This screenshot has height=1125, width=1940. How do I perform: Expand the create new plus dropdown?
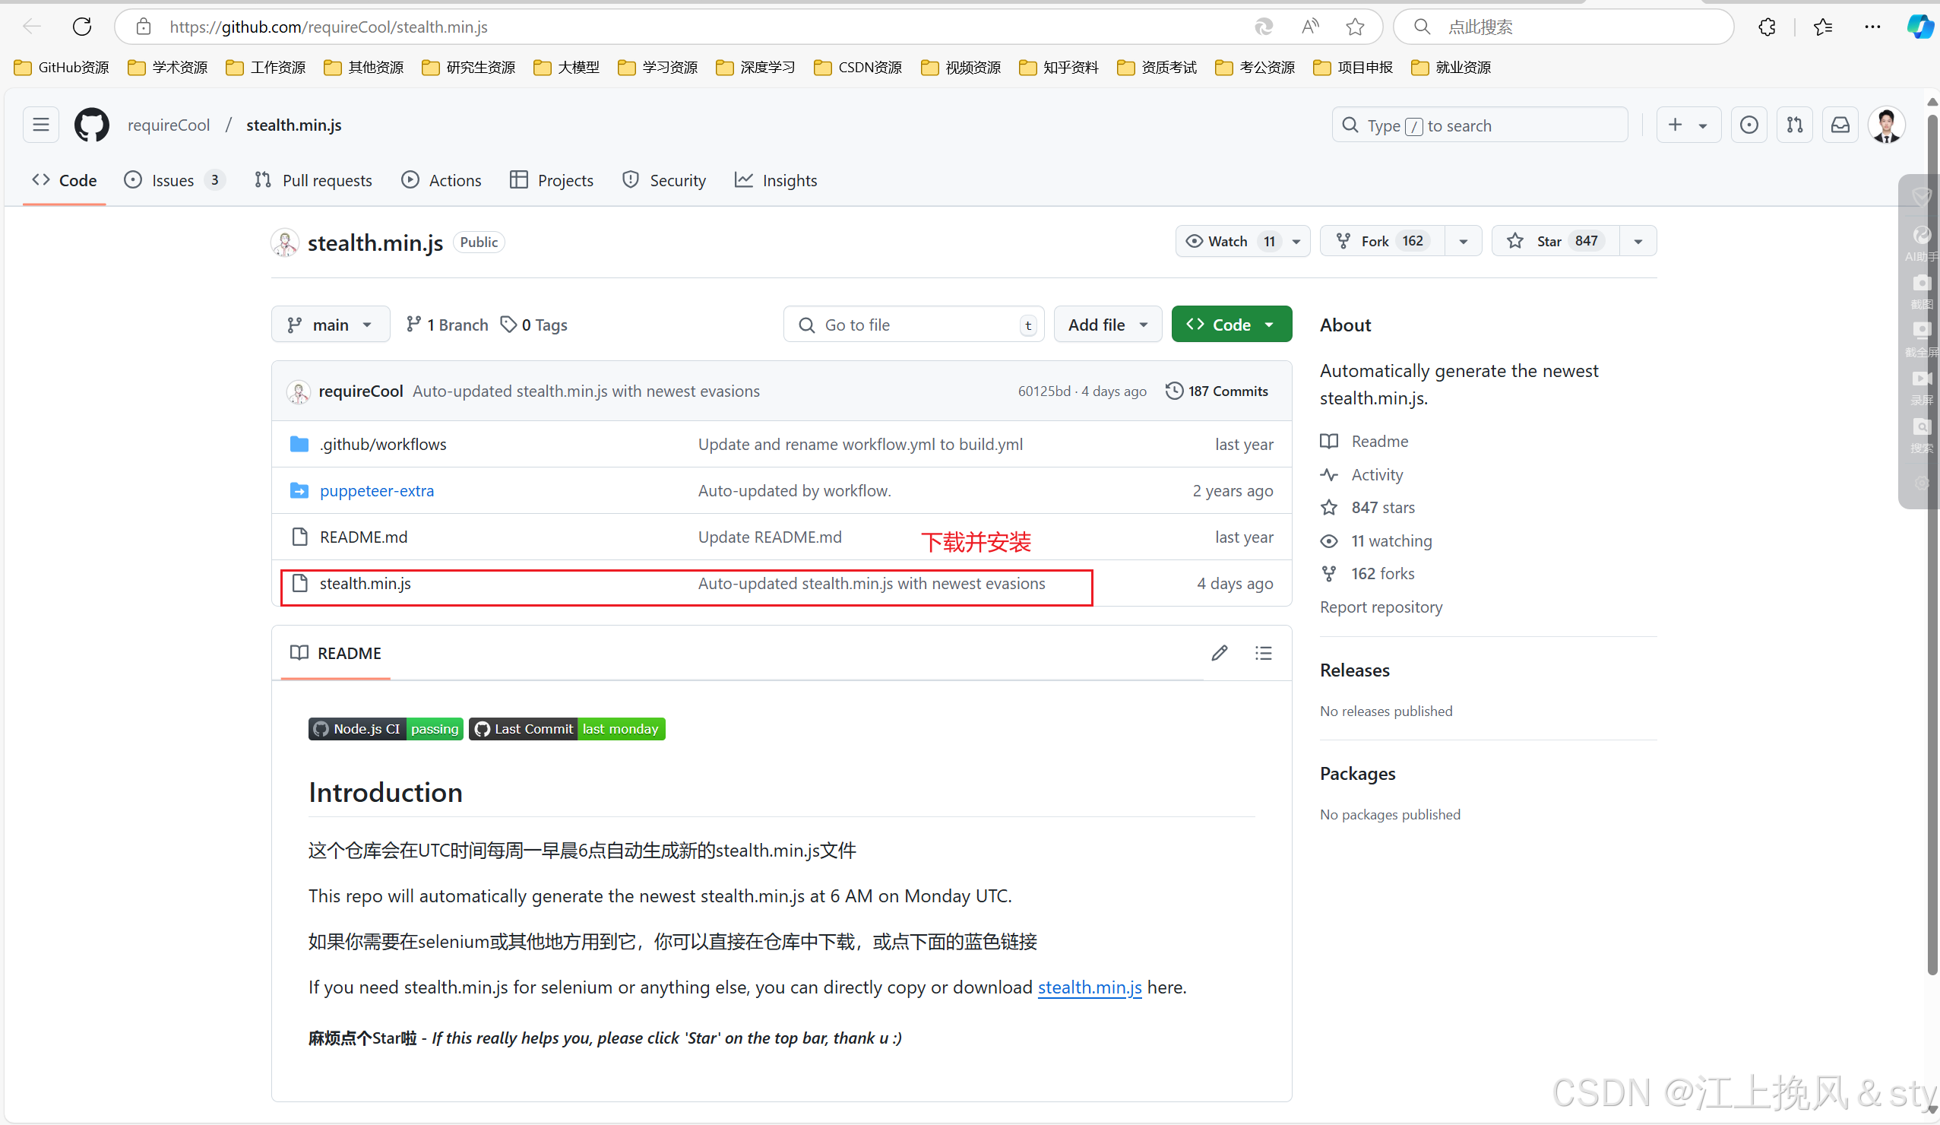click(1688, 125)
